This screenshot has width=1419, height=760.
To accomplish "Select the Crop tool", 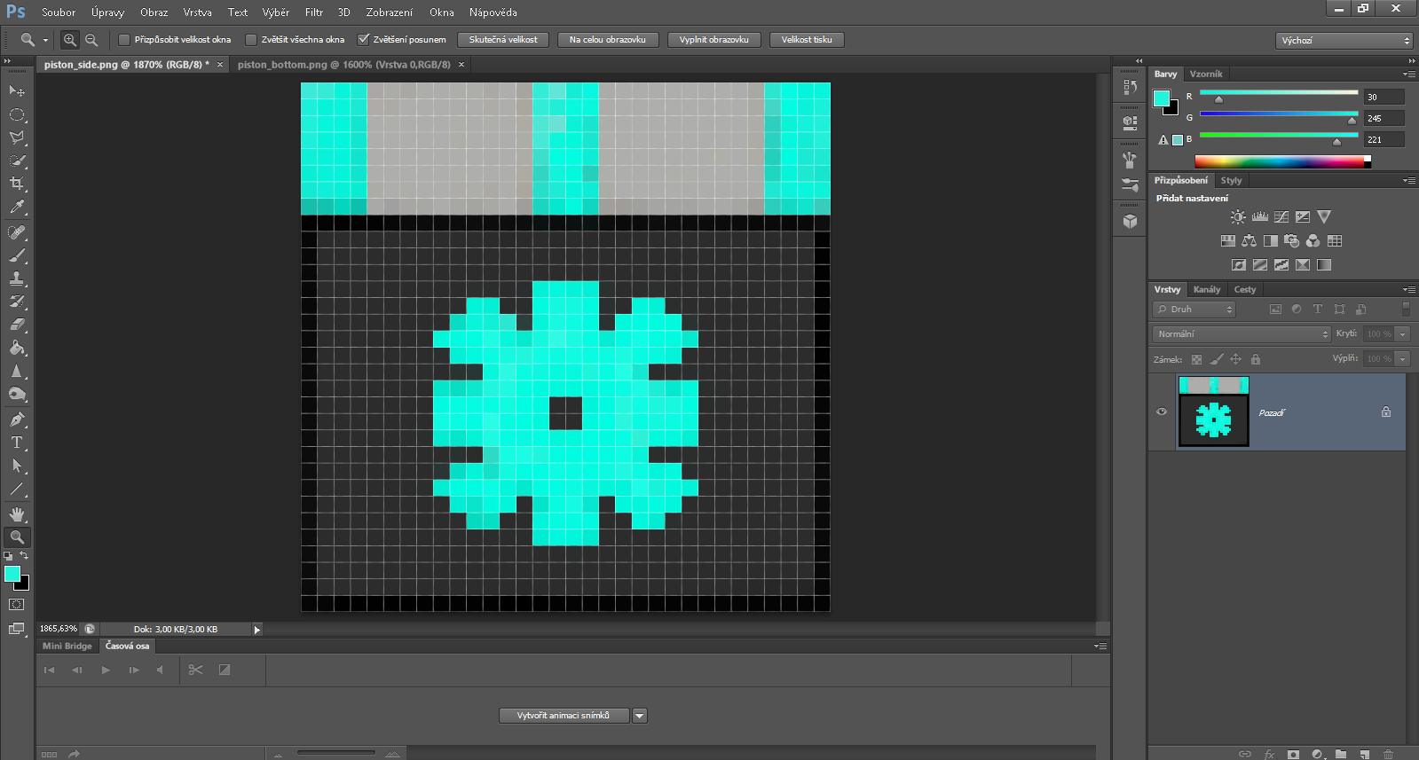I will (x=17, y=184).
